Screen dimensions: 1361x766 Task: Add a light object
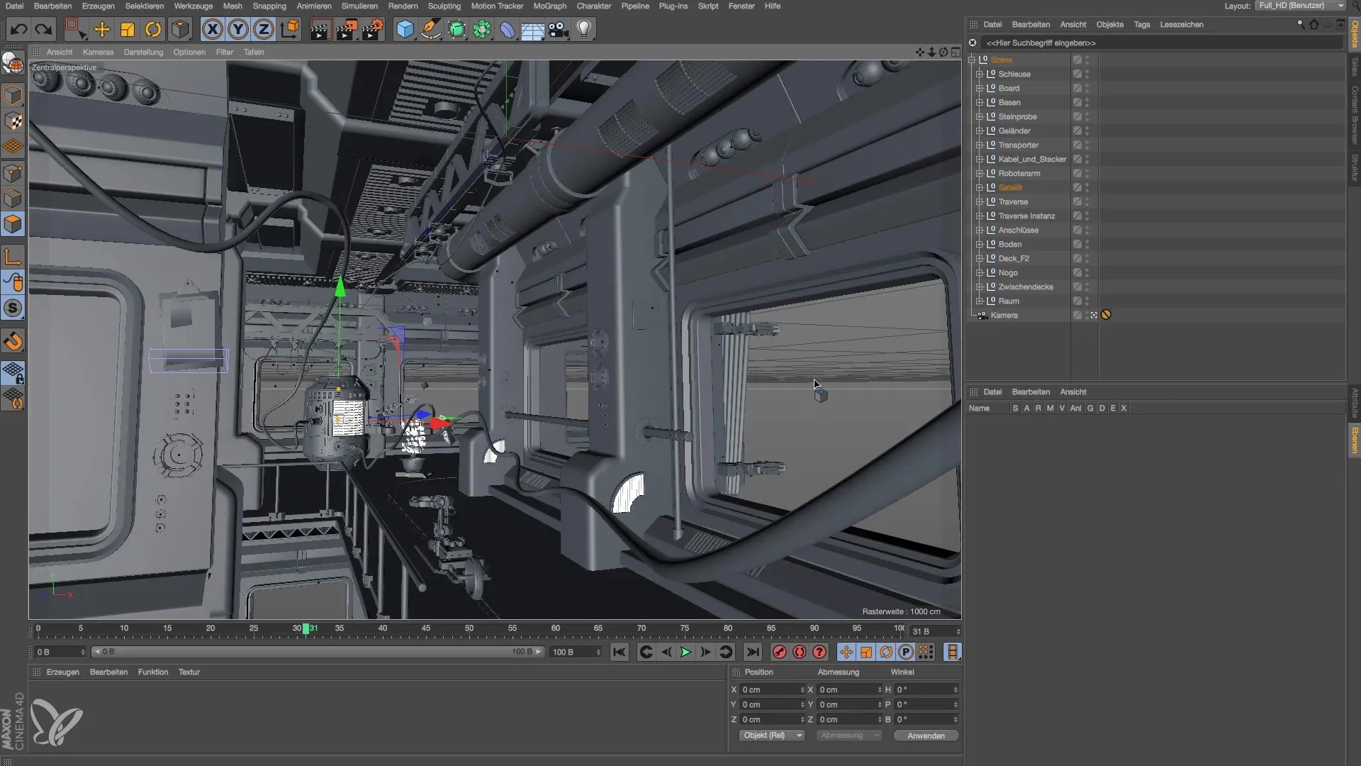[584, 29]
